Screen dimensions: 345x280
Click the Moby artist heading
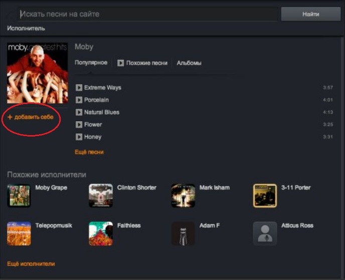84,47
